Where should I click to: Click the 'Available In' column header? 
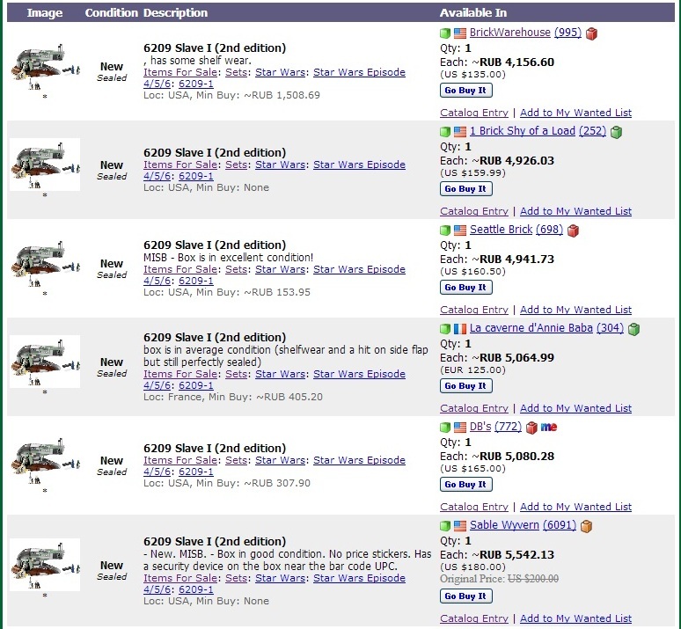473,13
